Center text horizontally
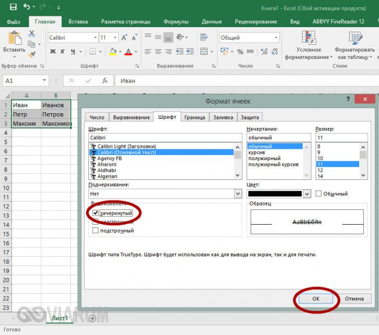This screenshot has width=379, height=335. point(158,51)
